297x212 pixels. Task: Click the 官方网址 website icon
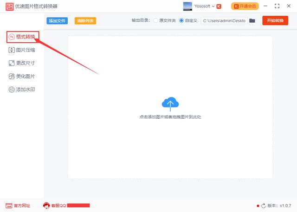pyautogui.click(x=8, y=206)
